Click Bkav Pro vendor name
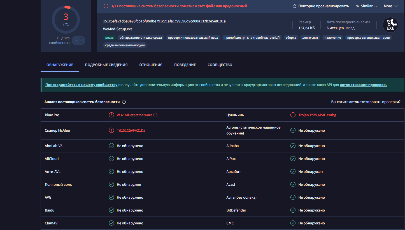Viewport: 405px width, 230px height. pos(52,115)
